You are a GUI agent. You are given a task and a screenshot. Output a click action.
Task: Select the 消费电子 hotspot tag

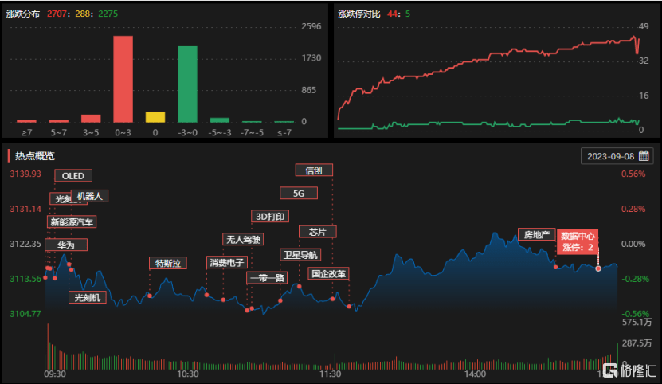tap(226, 262)
